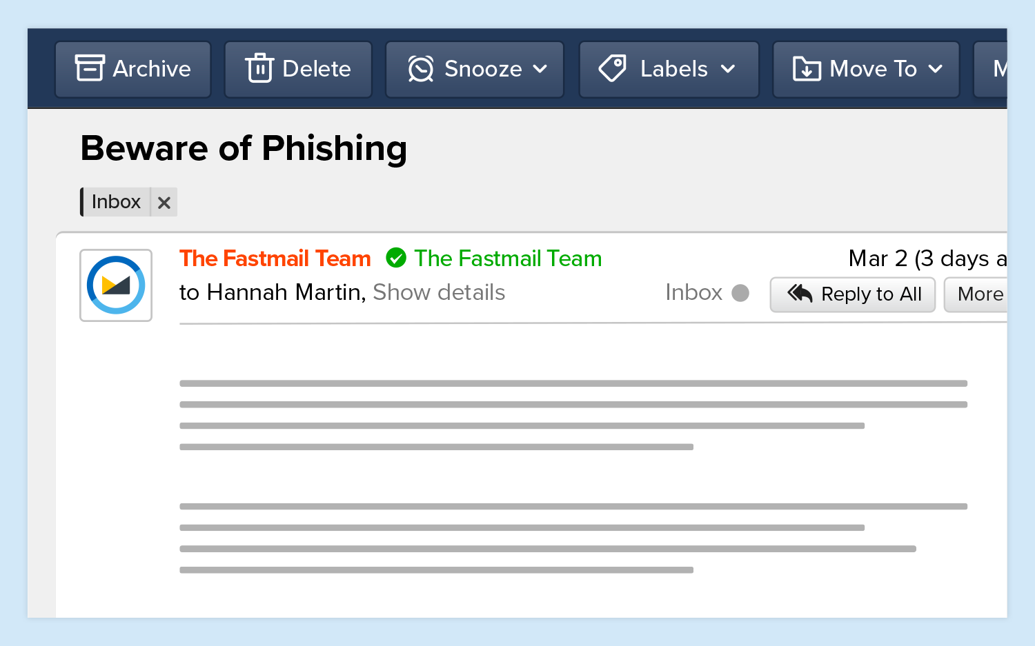The image size is (1035, 646).
Task: Click the Delete trash can icon
Action: (259, 68)
